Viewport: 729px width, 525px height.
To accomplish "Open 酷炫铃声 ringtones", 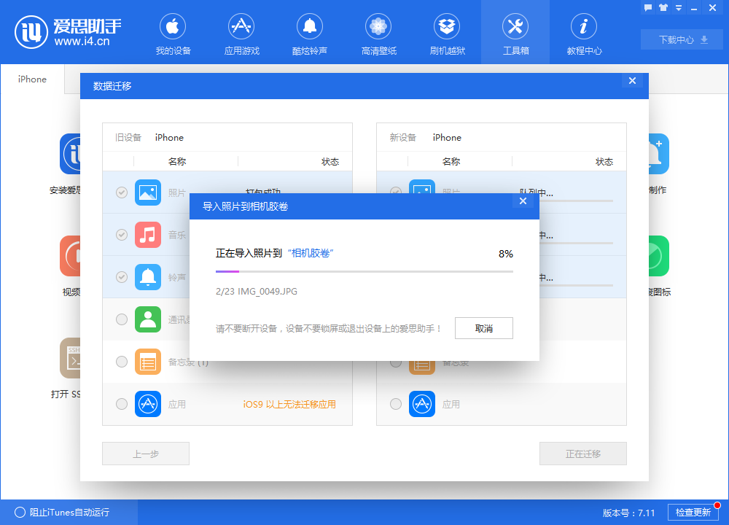I will 309,32.
